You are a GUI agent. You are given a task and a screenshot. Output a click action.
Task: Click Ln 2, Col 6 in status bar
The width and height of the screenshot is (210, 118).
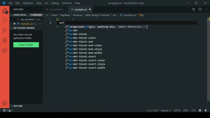pyautogui.click(x=152, y=110)
